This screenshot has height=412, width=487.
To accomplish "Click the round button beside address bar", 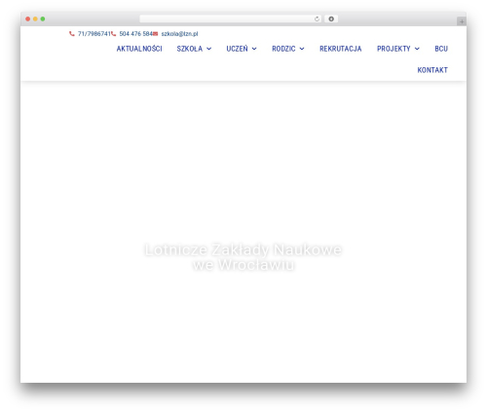I will pos(331,19).
